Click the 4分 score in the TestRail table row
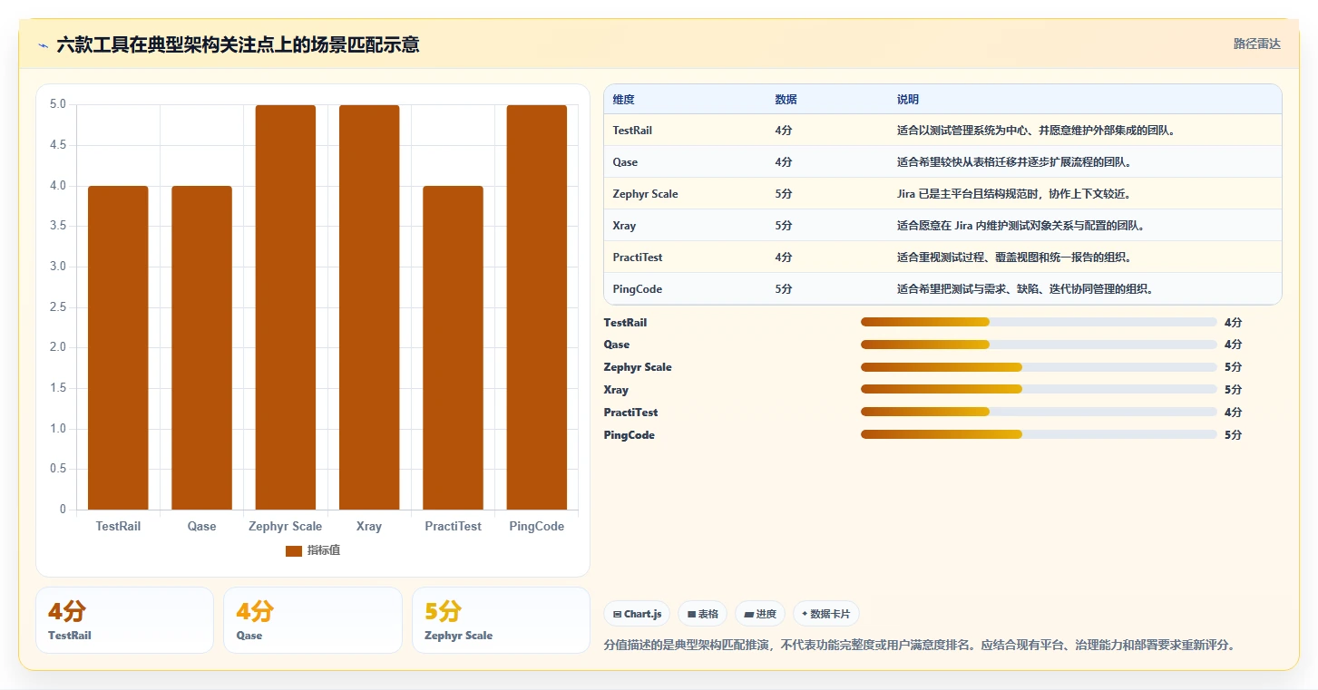The height and width of the screenshot is (690, 1318). tap(784, 131)
